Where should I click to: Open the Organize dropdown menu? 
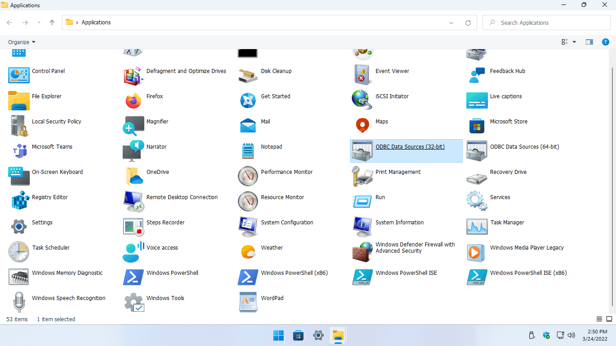tap(22, 42)
